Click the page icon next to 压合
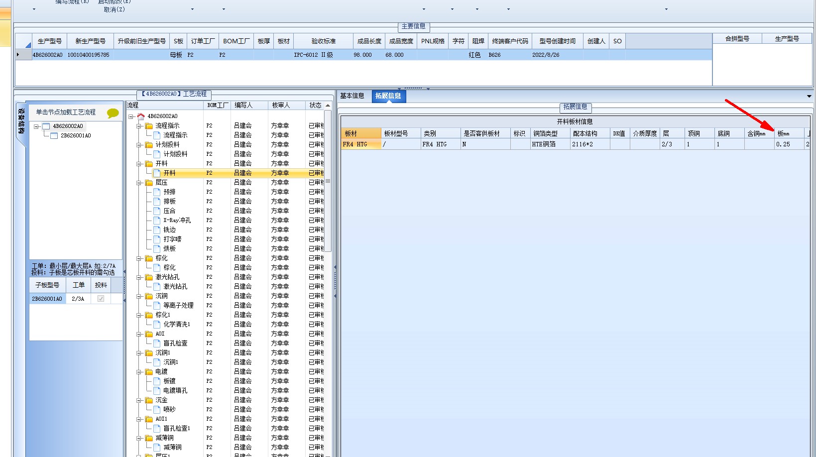The height and width of the screenshot is (457, 816). click(x=157, y=211)
